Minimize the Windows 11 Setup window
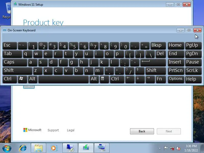Viewport: 204px width, 153px height. 170,5
